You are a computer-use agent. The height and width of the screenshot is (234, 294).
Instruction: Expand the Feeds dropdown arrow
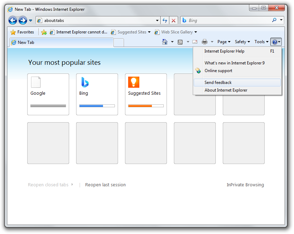coord(188,42)
